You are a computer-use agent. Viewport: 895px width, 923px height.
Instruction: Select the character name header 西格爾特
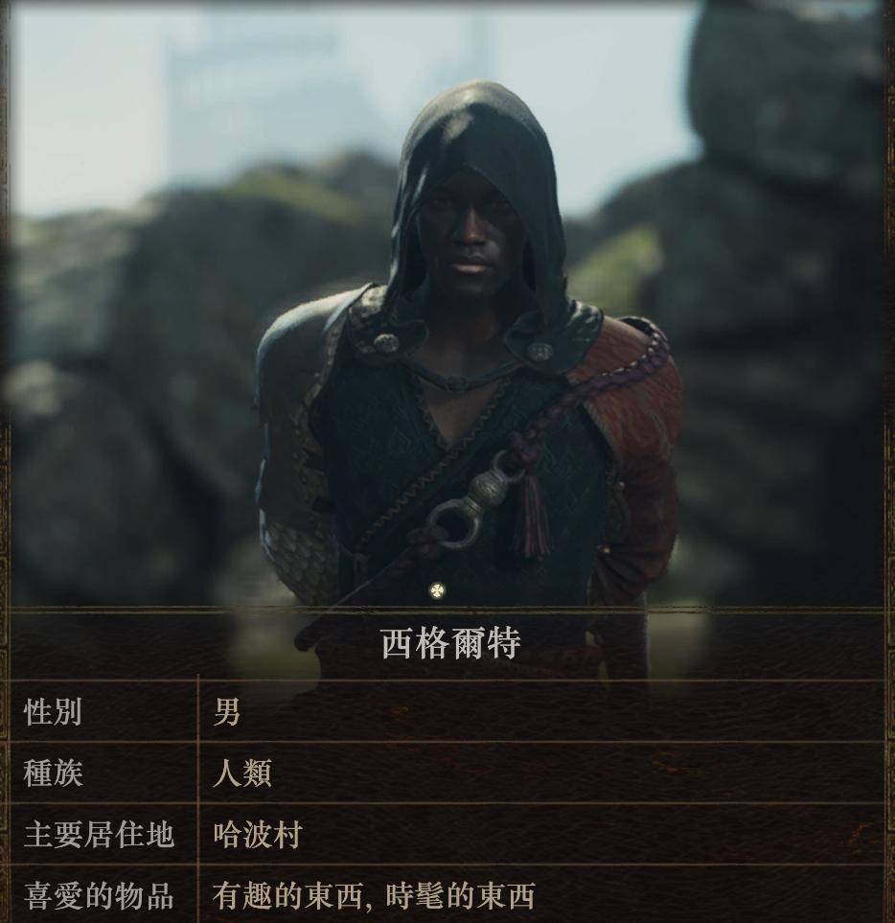click(451, 644)
